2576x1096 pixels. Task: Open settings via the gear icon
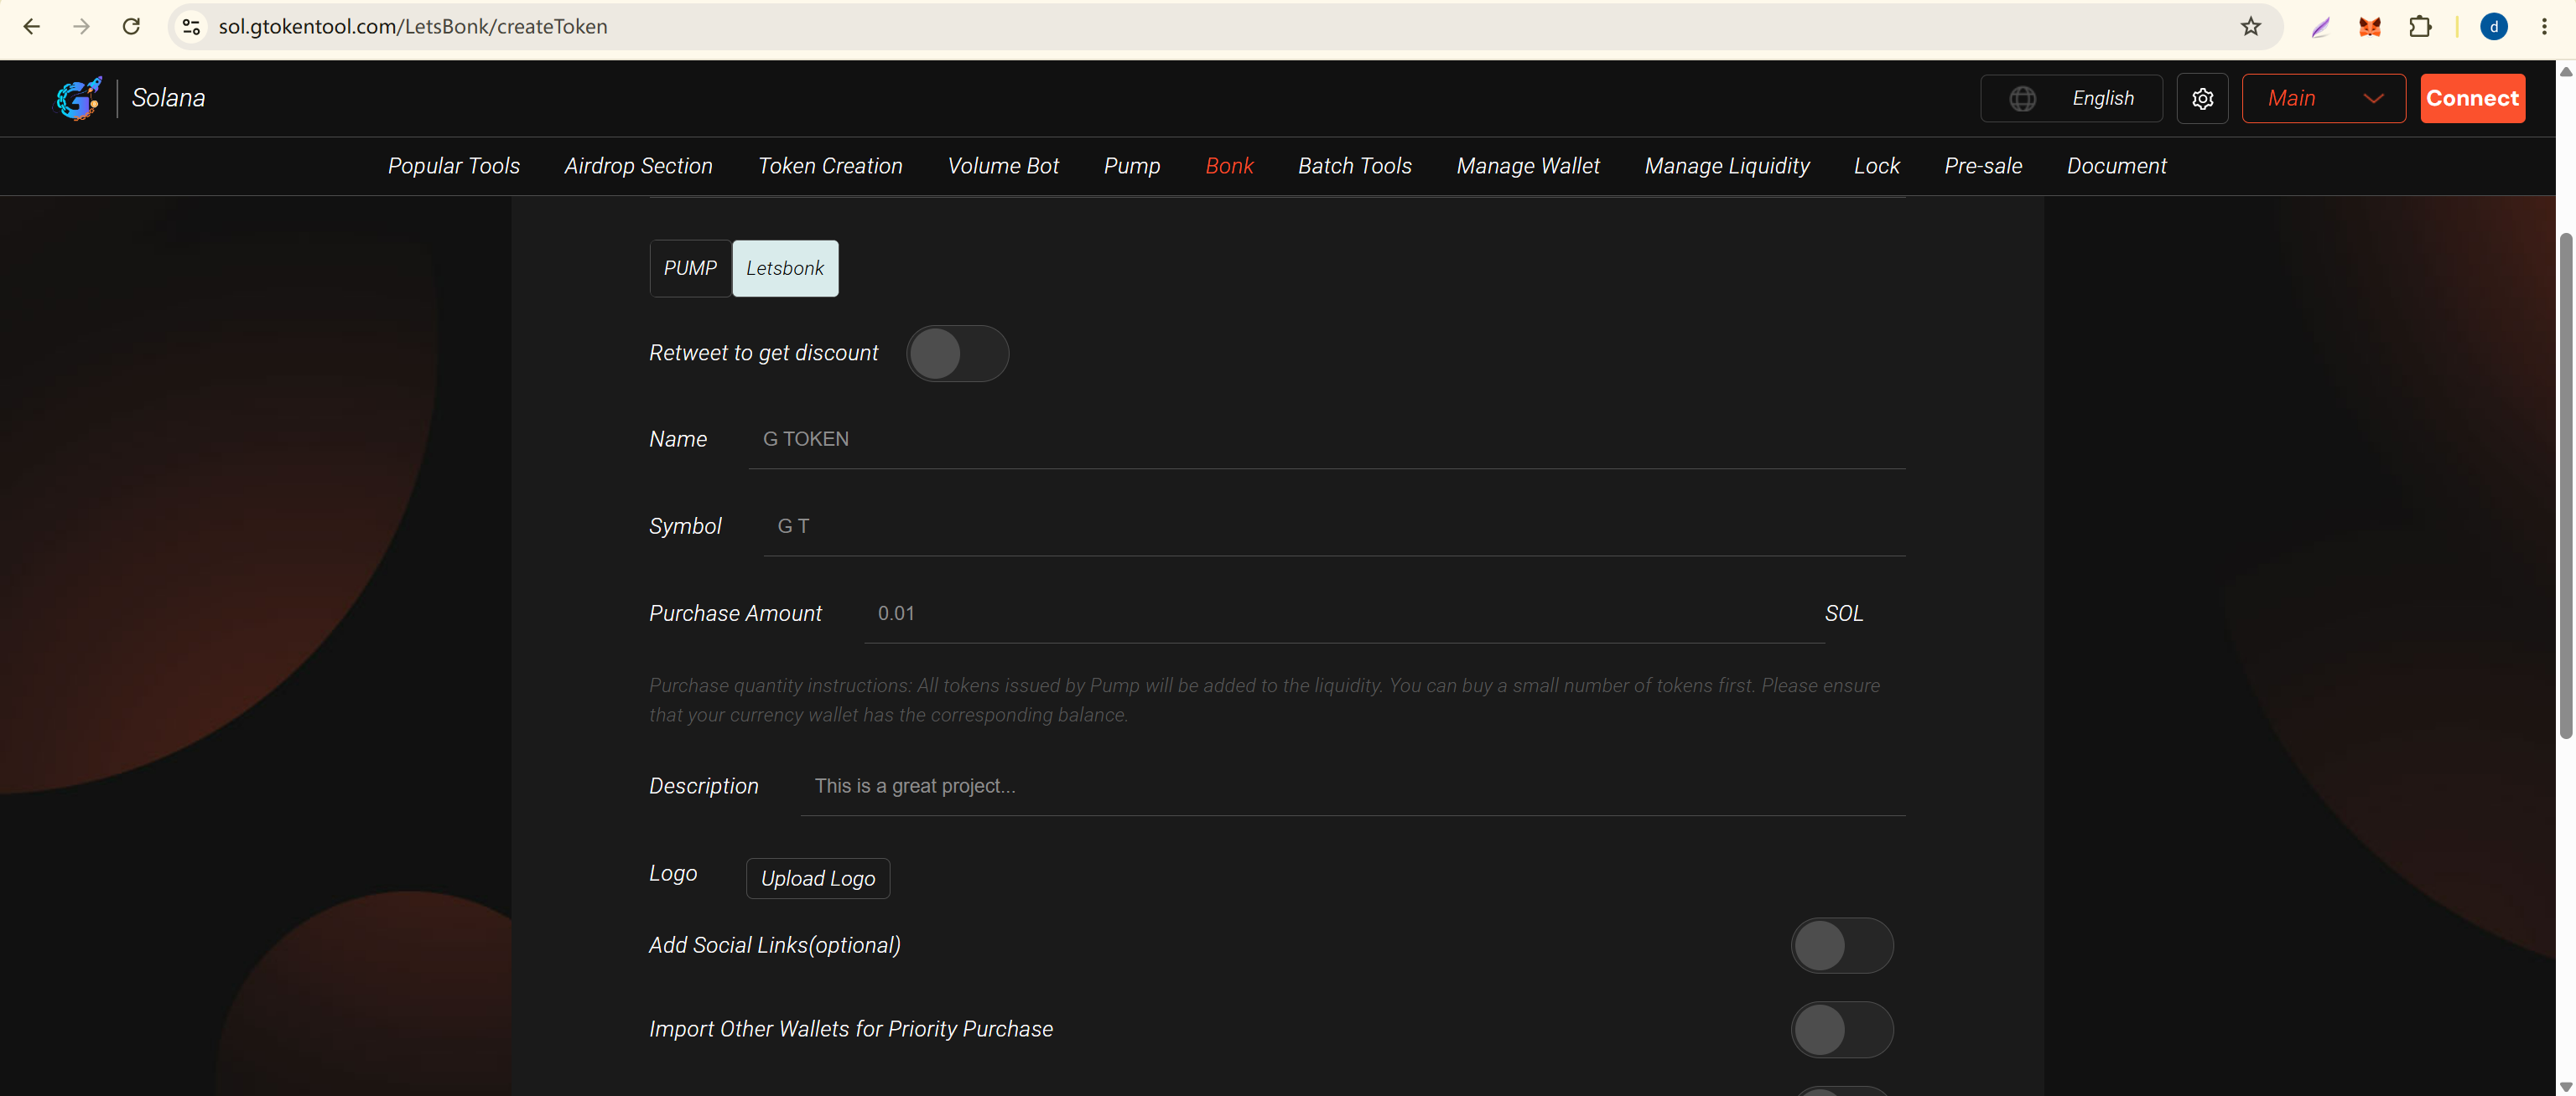(x=2202, y=99)
